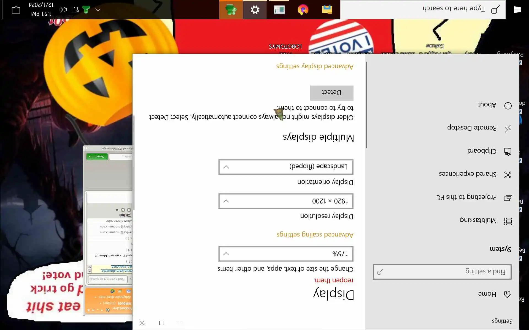
Task: Expand the Landscape (flipped) orientation dropdown
Action: 286,167
